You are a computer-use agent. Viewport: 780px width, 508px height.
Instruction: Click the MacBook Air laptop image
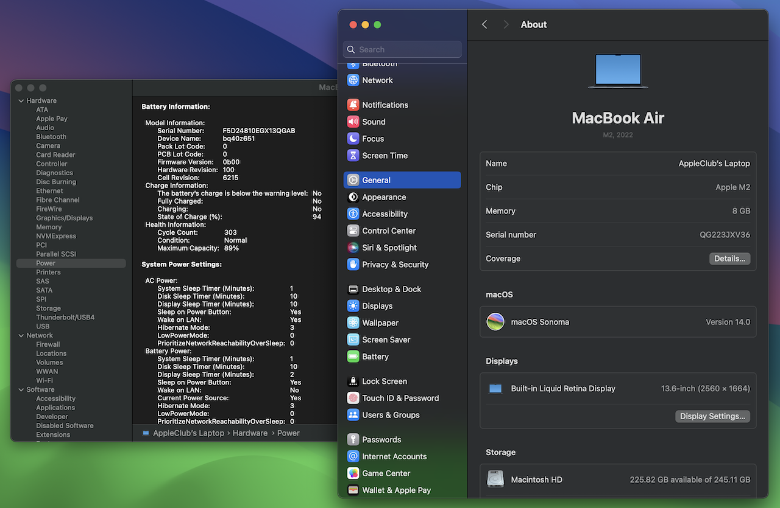pyautogui.click(x=618, y=71)
